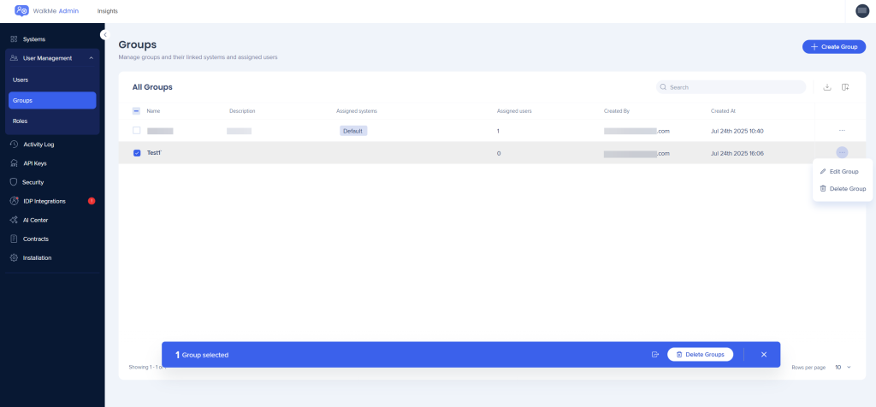Open the Rows per page dropdown
Image resolution: width=876 pixels, height=407 pixels.
[843, 367]
